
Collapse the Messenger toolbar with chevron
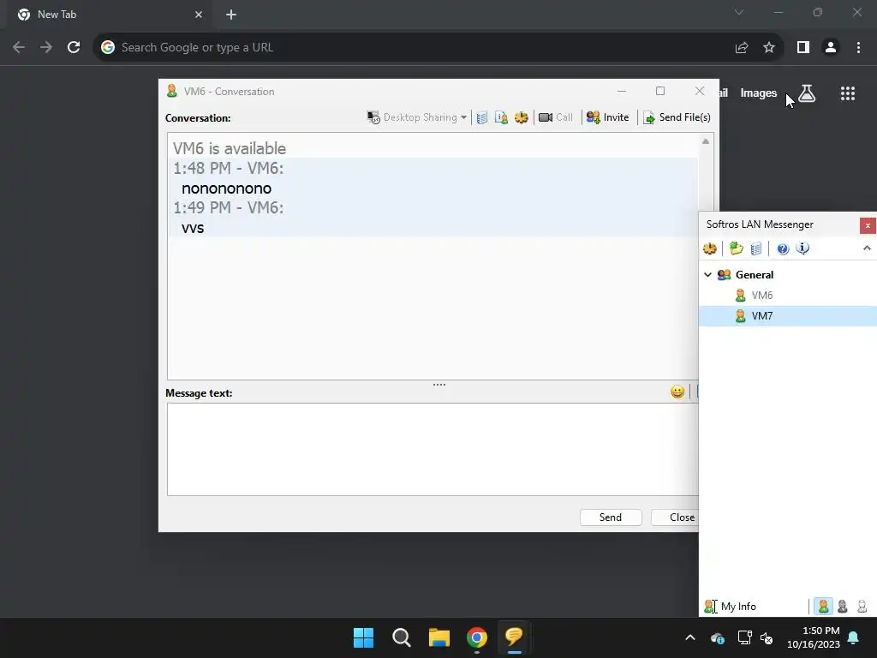tap(867, 248)
